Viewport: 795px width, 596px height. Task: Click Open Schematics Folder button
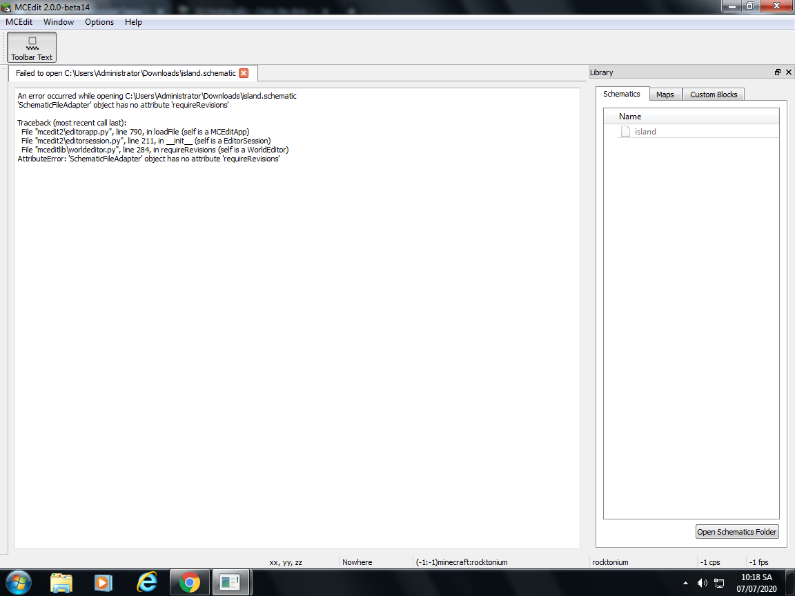[737, 532]
